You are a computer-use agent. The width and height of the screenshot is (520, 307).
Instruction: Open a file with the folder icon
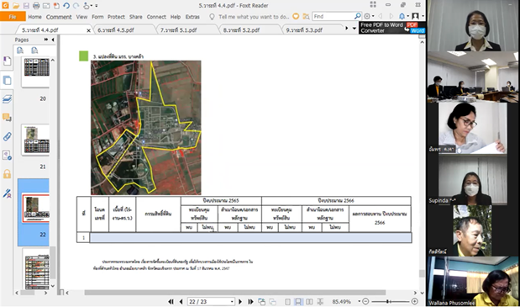click(16, 6)
